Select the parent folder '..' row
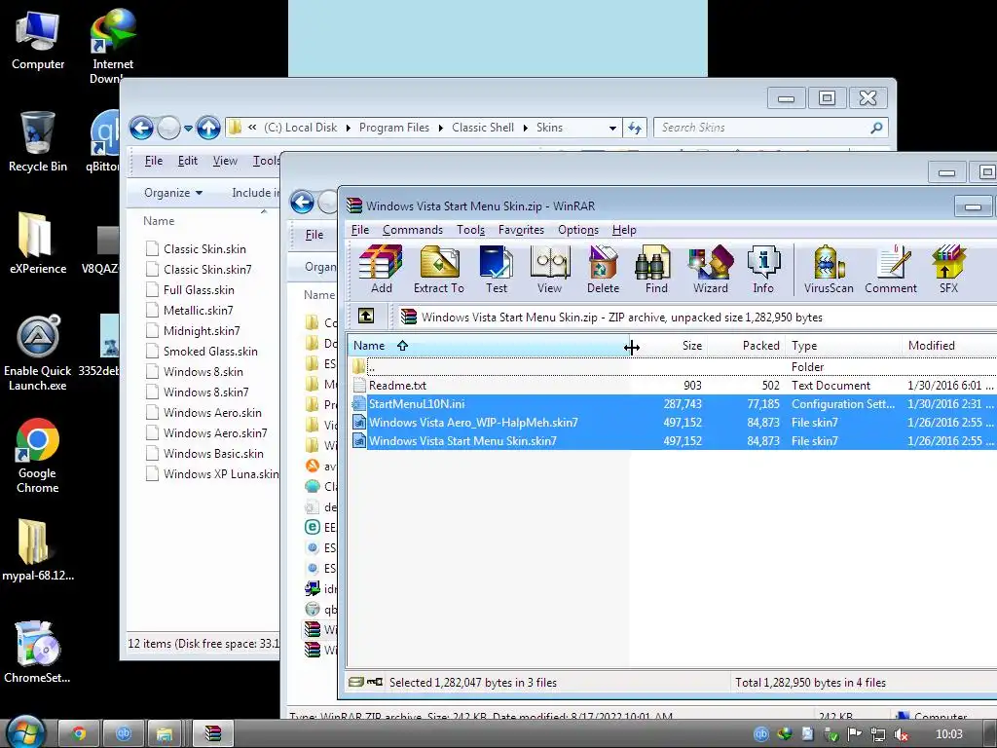The height and width of the screenshot is (748, 997). point(674,367)
